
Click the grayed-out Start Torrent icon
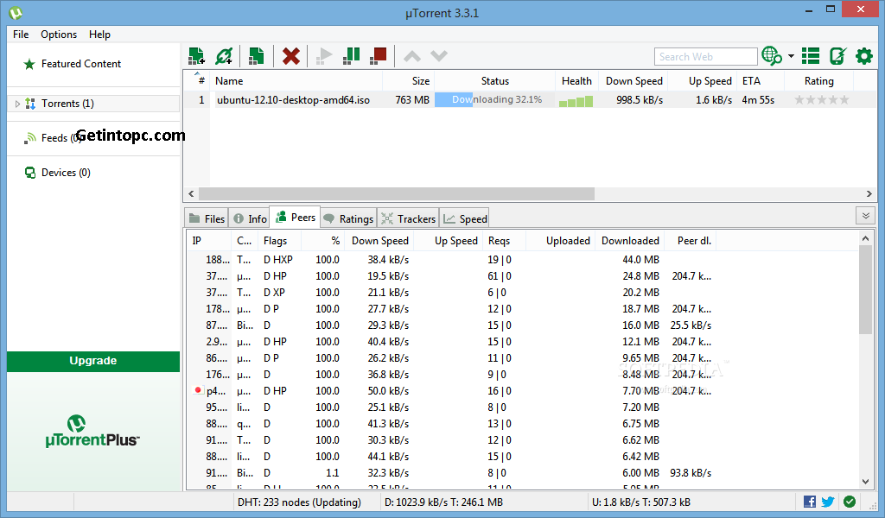[324, 56]
